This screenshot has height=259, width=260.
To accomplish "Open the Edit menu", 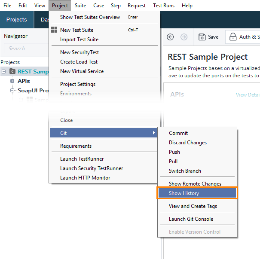I will pyautogui.click(x=22, y=6).
